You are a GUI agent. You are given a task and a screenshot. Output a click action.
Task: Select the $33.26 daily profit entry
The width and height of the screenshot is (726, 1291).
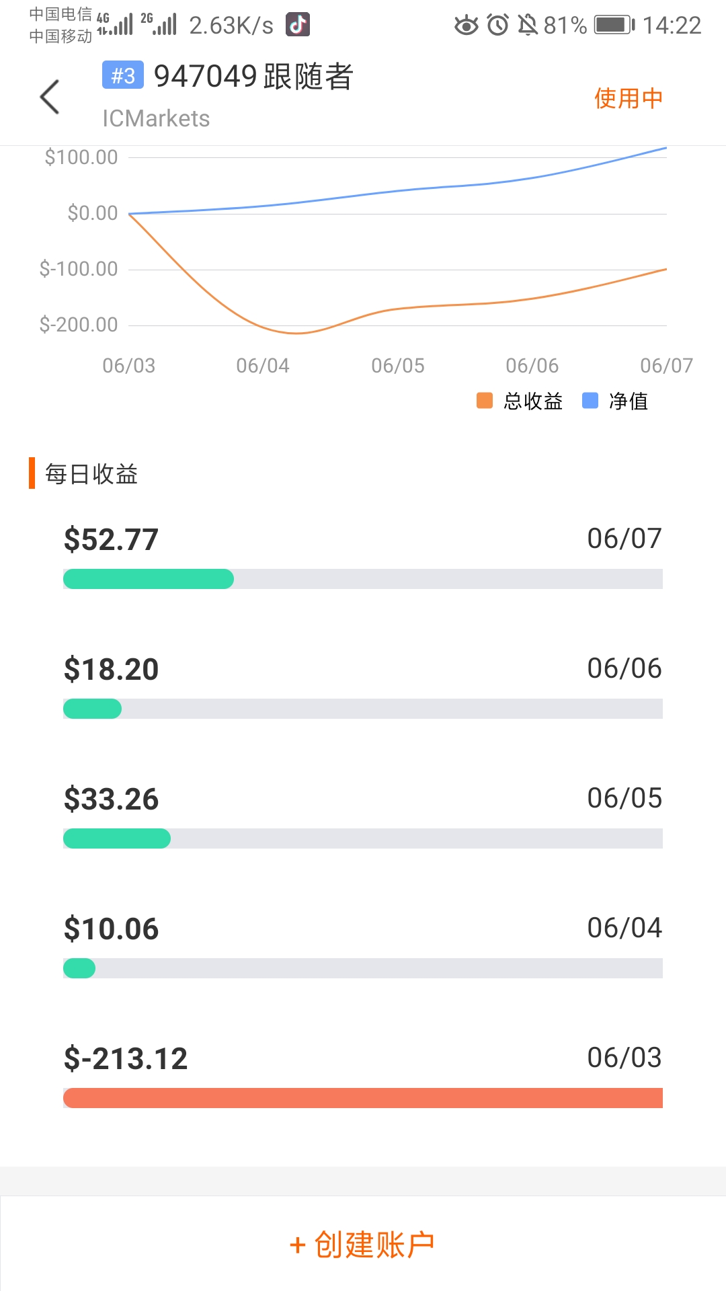click(x=112, y=799)
